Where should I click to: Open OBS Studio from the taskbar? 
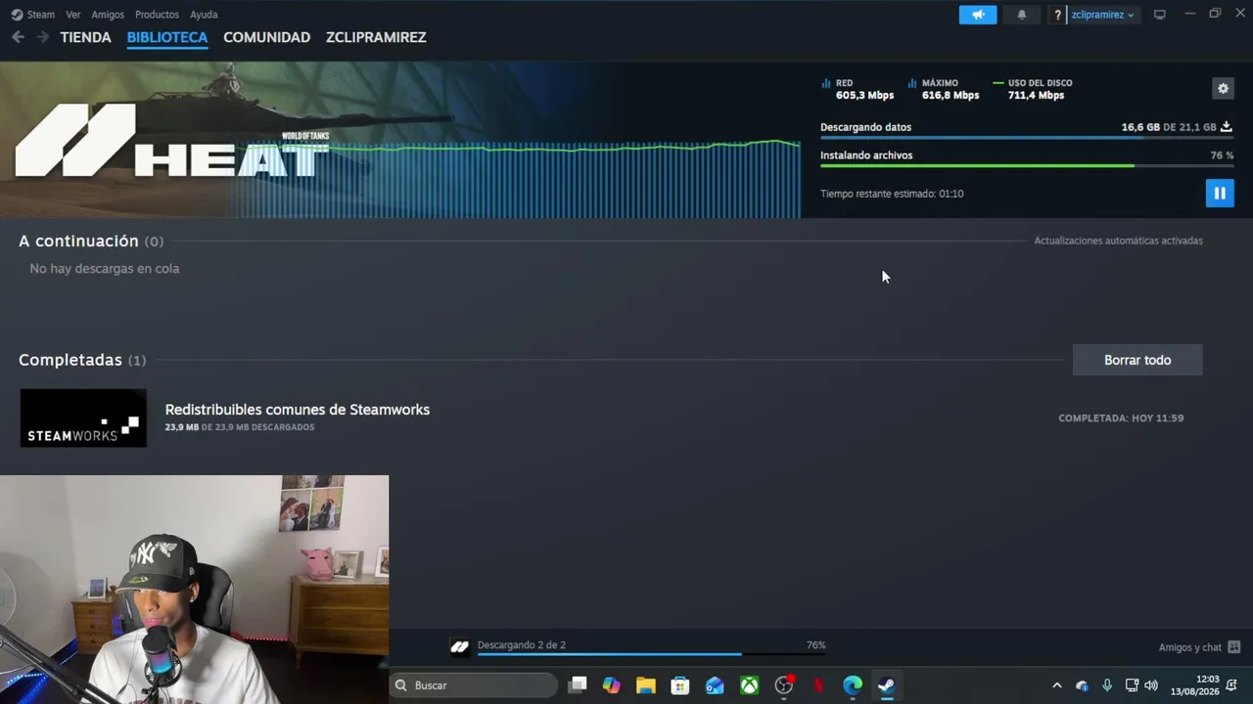784,685
